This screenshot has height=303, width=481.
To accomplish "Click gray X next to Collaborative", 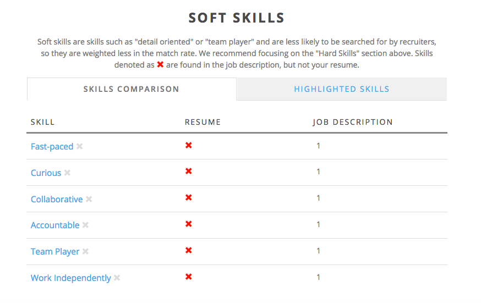I will (x=89, y=199).
